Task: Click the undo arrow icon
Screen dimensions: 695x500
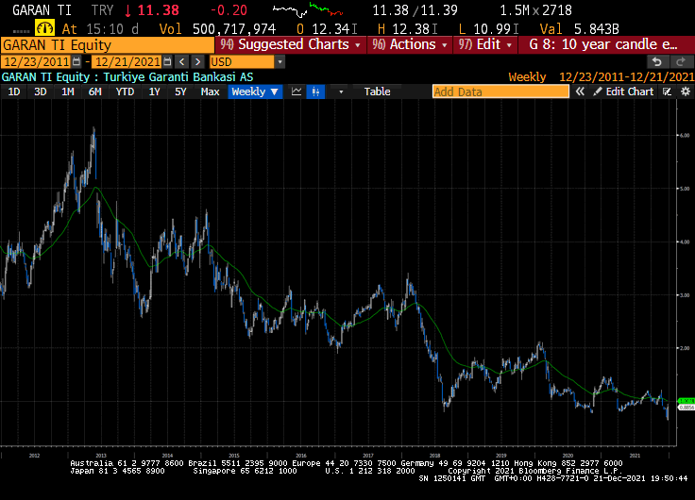Action: 657,62
